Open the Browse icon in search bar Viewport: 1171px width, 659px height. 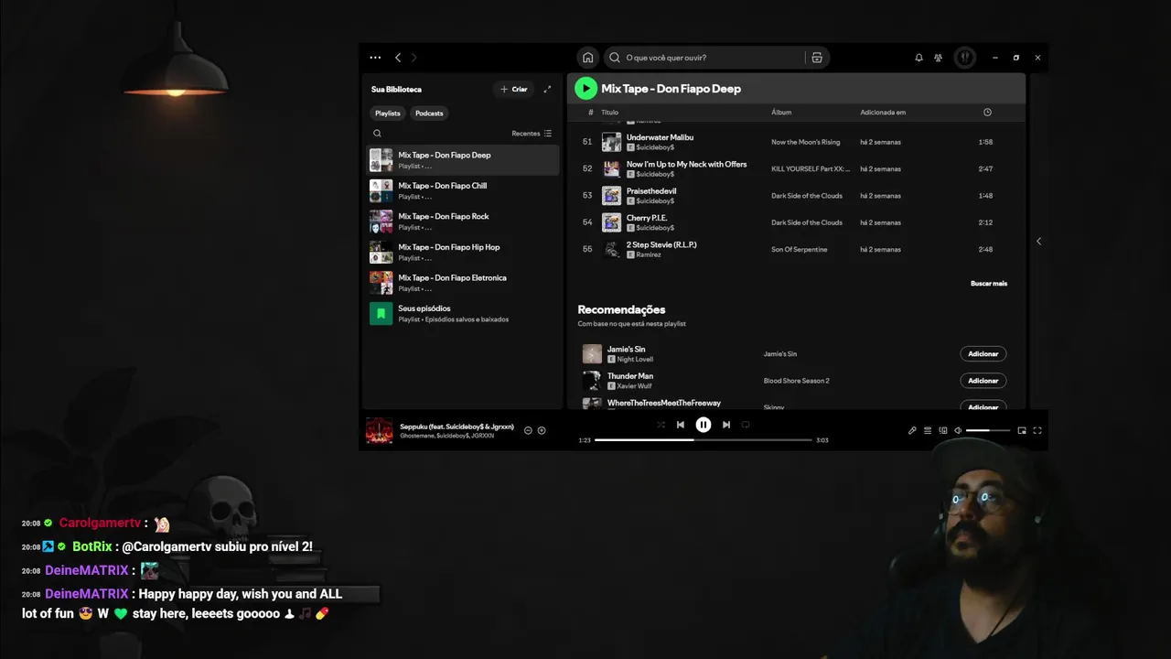pos(817,58)
